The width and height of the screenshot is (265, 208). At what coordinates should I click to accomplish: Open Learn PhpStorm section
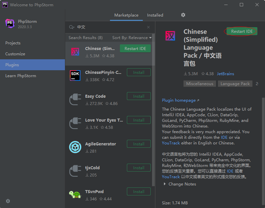32,76
